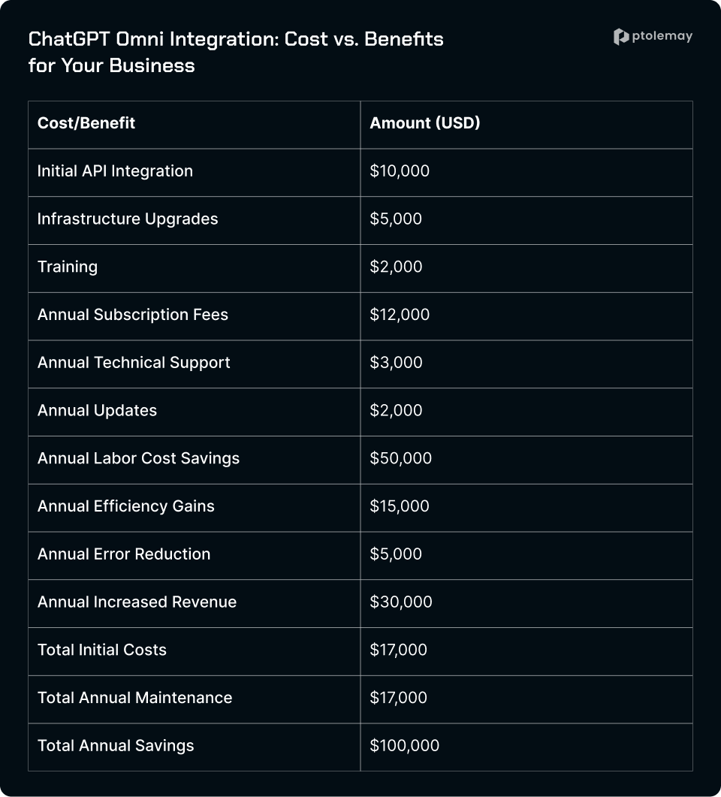Click the Total Initial Costs label

[x=102, y=650]
